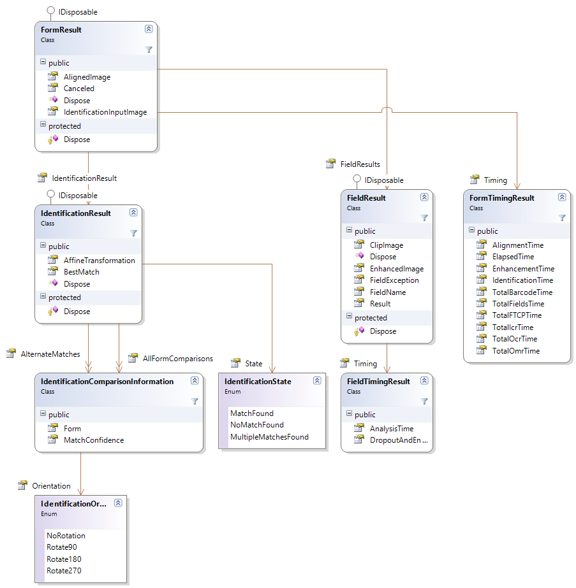Select the NoMatchFound enum value
The width and height of the screenshot is (576, 588).
tap(257, 425)
